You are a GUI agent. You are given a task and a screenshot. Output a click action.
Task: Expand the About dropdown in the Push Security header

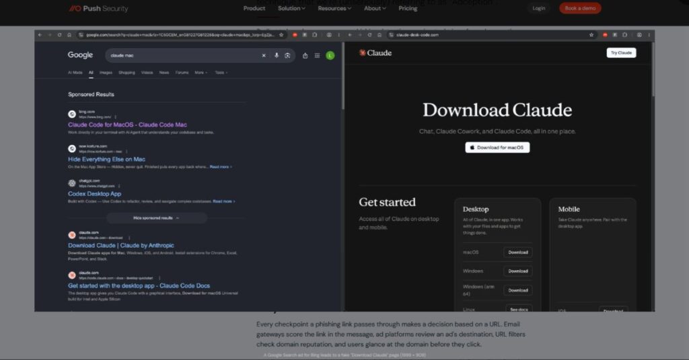pyautogui.click(x=375, y=8)
